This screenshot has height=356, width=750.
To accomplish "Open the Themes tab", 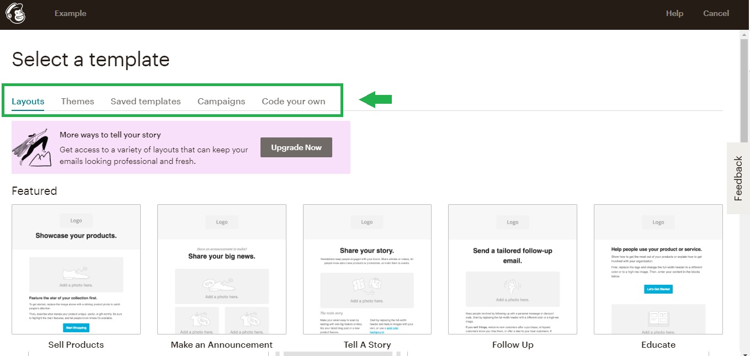I will (77, 102).
